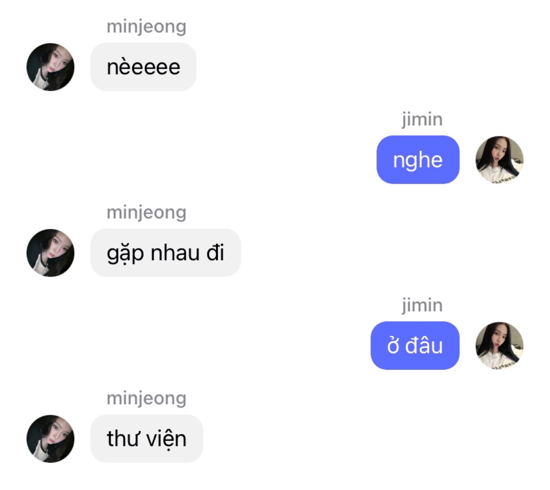Click the jimin name above 'nghe'
Viewport: 550px width, 490px height.
point(422,119)
